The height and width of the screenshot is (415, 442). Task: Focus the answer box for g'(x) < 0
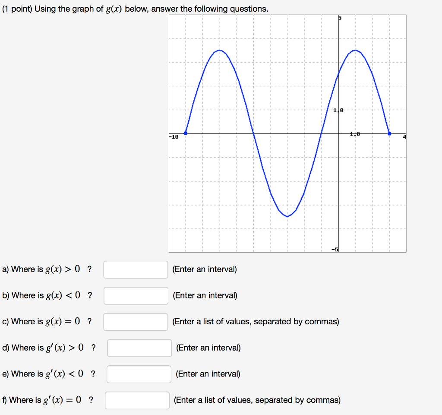tap(139, 374)
